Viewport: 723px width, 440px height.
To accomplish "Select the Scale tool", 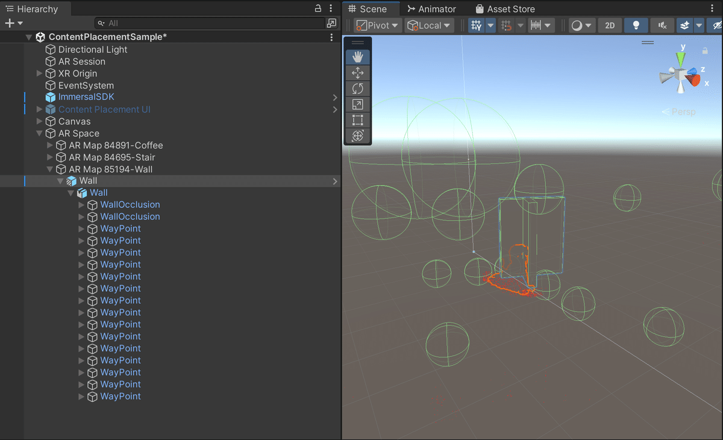I will pyautogui.click(x=357, y=104).
